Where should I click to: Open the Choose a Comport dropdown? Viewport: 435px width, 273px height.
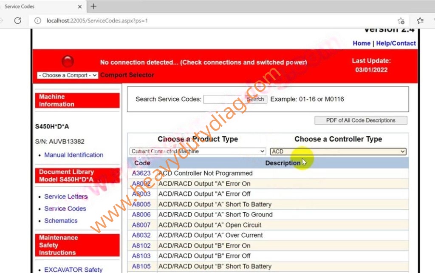pyautogui.click(x=68, y=75)
